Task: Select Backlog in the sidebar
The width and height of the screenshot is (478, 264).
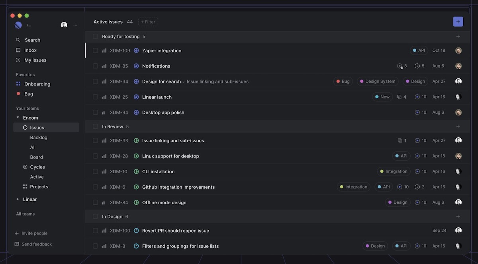Action: (x=39, y=137)
